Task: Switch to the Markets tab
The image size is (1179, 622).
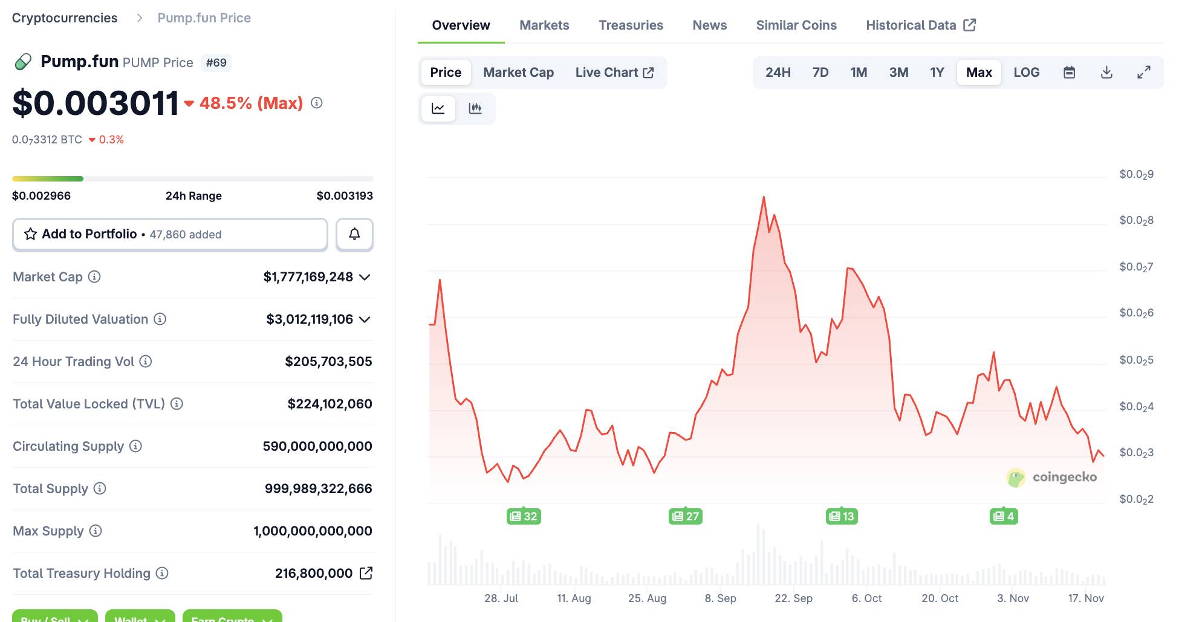Action: [544, 25]
